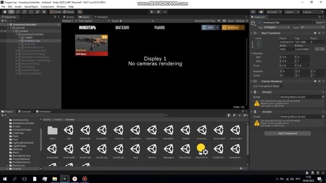Viewport: 326px width, 183px height.
Task: Toggle Gizmos in Game view
Action: click(x=240, y=21)
